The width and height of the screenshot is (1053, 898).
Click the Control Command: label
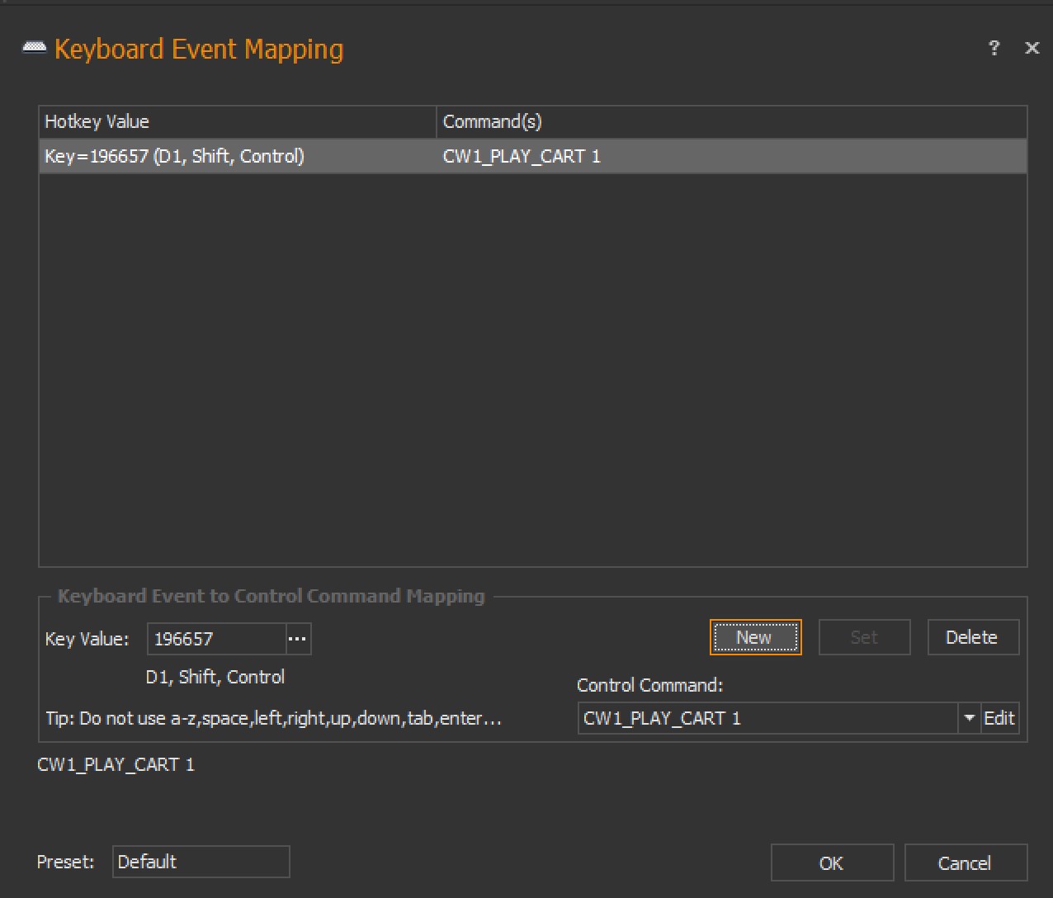click(x=650, y=685)
